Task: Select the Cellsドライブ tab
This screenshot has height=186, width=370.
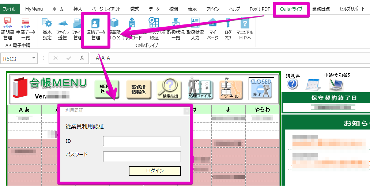Action: click(x=291, y=9)
